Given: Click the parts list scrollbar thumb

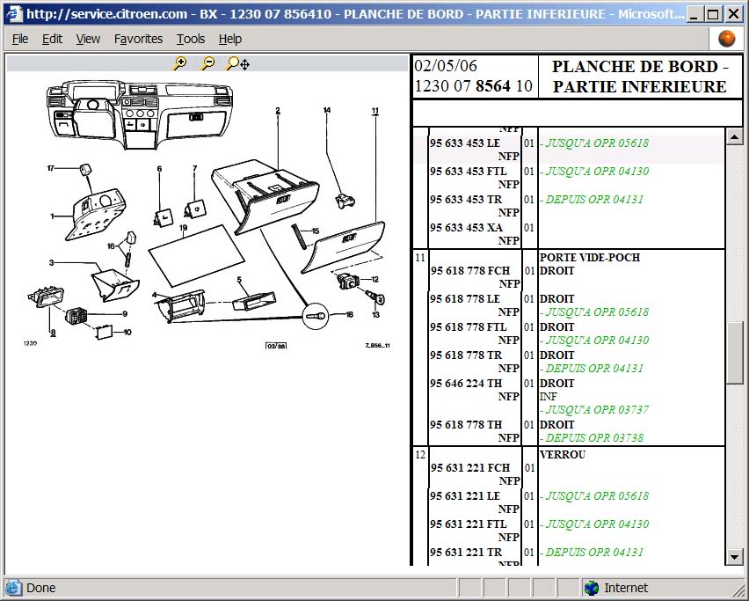Looking at the screenshot, I should pos(734,352).
